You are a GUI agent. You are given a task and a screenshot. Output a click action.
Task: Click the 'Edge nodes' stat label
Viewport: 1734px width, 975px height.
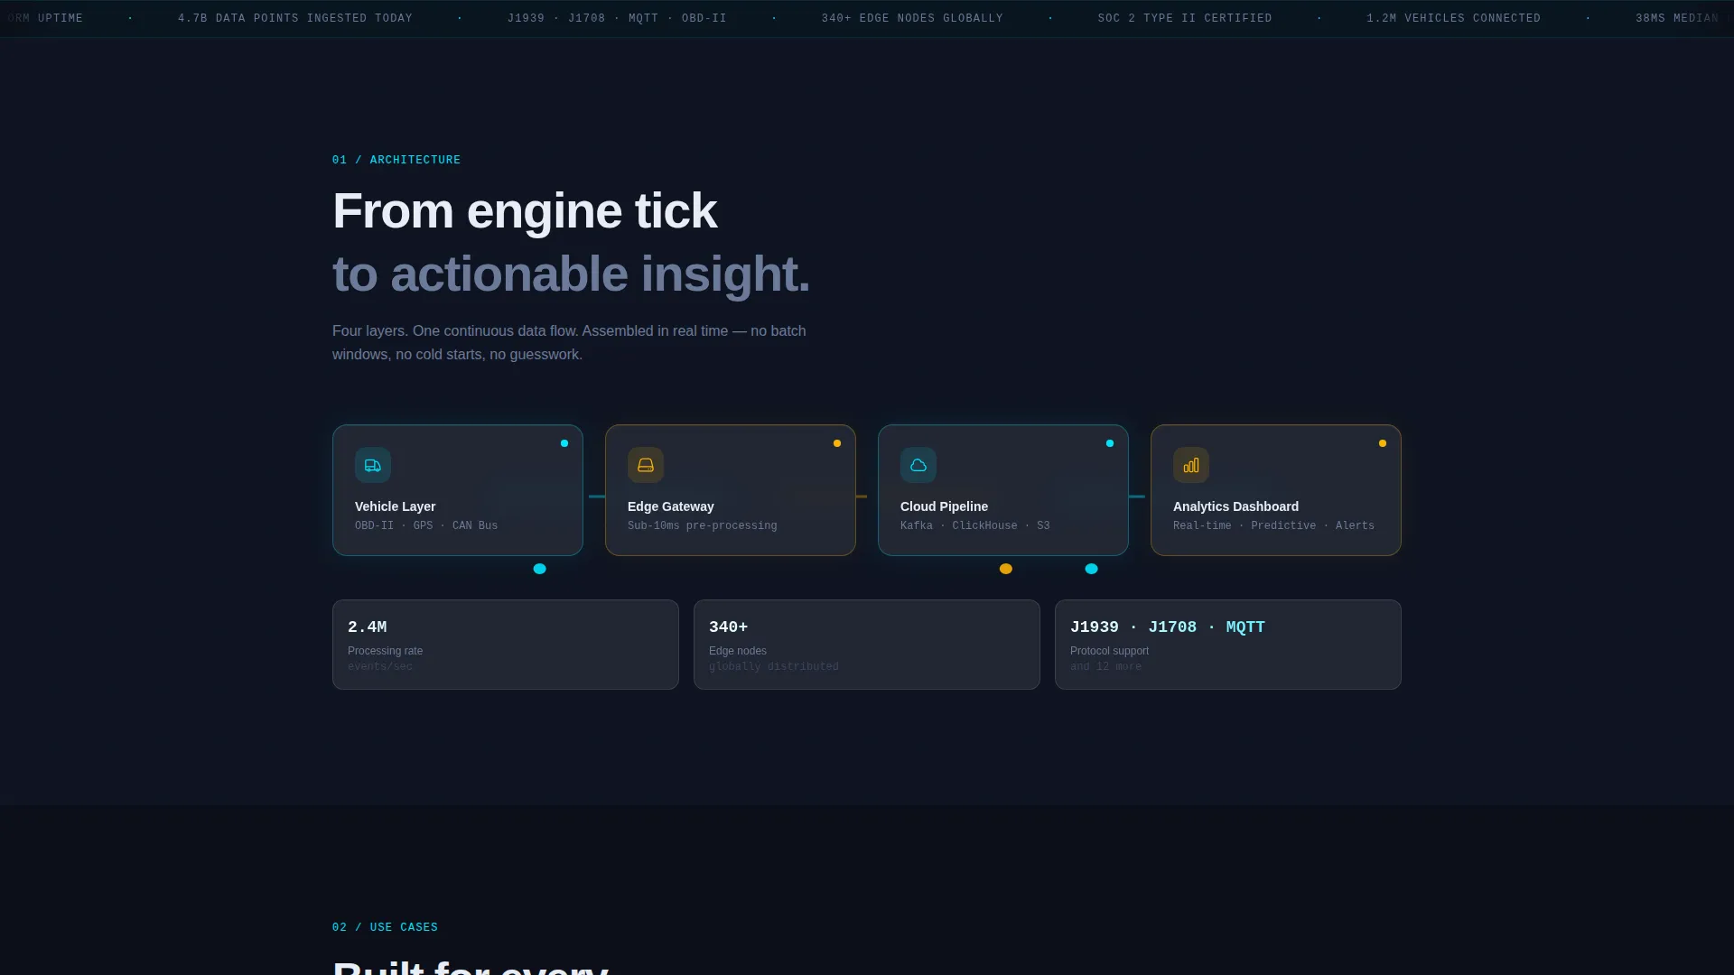pyautogui.click(x=737, y=651)
